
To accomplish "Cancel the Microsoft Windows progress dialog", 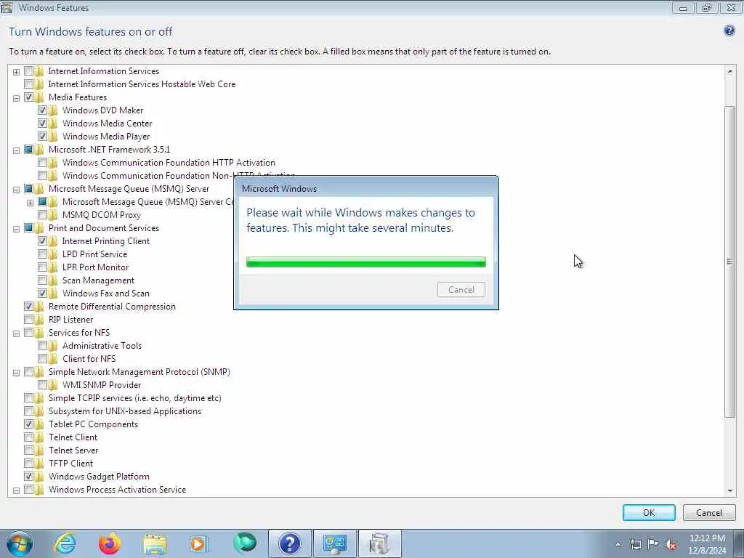I will click(461, 290).
